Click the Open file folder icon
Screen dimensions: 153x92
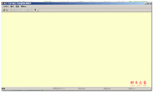click(4, 10)
